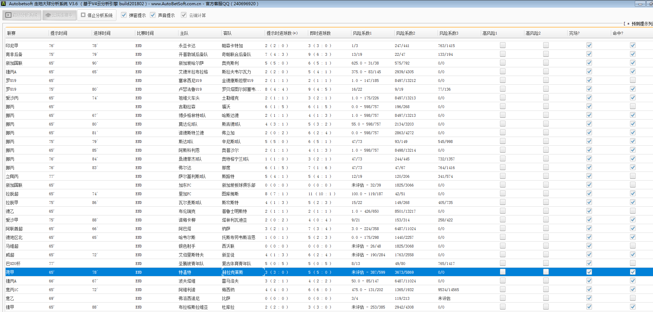Click the 主队 column header
This screenshot has width=653, height=312.
[184, 33]
